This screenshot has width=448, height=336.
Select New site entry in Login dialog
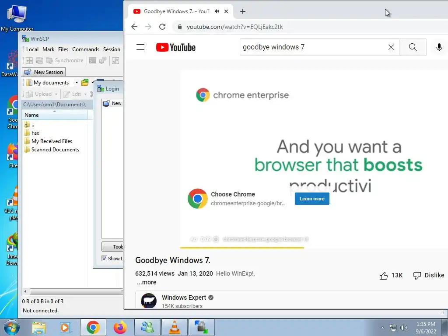112,103
